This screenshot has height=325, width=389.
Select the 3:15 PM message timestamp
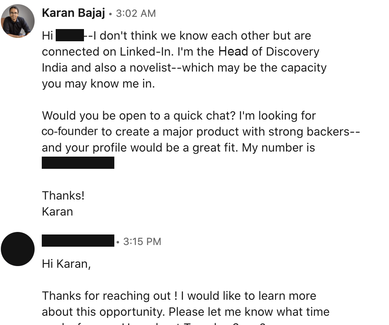pyautogui.click(x=142, y=242)
